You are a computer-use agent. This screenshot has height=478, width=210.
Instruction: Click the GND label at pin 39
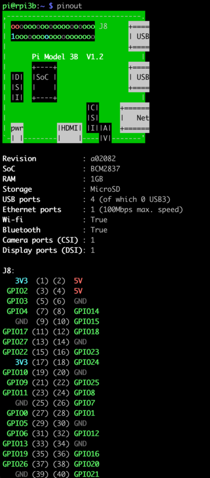[22, 474]
